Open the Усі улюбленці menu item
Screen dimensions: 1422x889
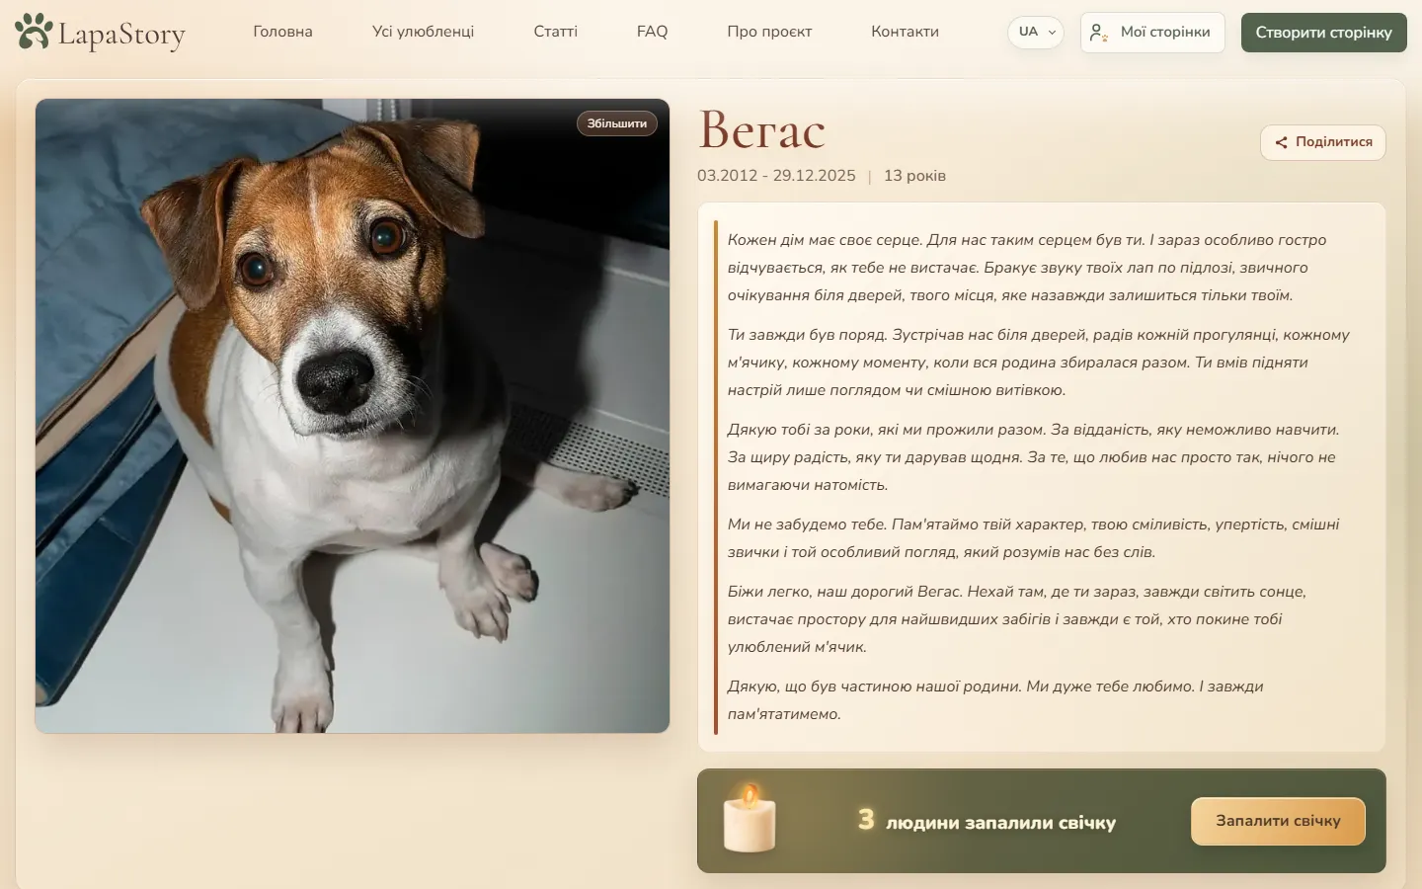[x=423, y=32]
